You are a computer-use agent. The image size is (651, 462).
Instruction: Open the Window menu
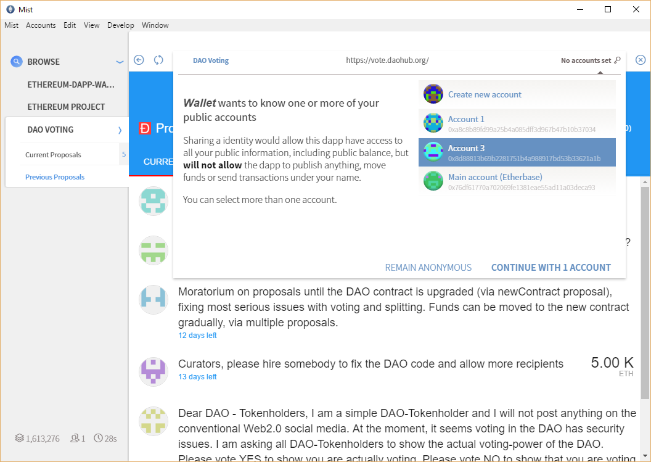click(x=155, y=25)
